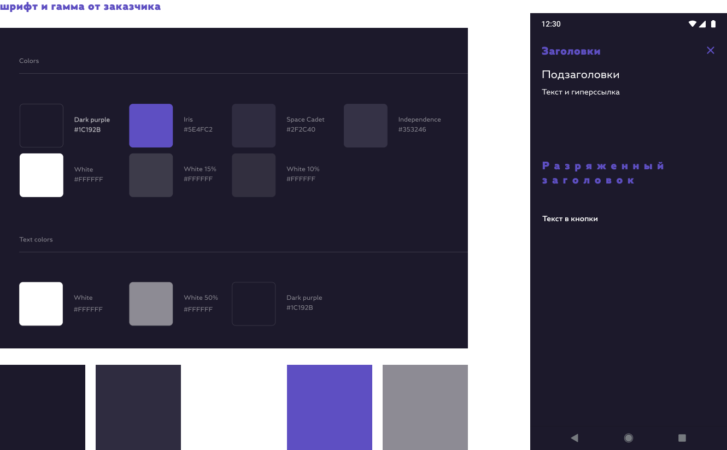This screenshot has width=727, height=450.
Task: Select Dark purple swatch in Colors section
Action: coord(42,126)
